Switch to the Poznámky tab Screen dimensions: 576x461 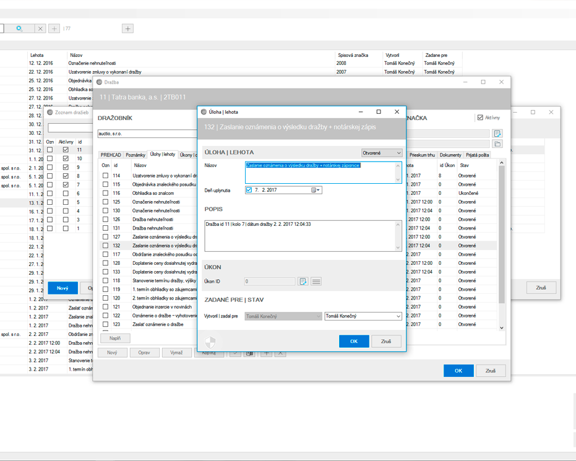135,155
